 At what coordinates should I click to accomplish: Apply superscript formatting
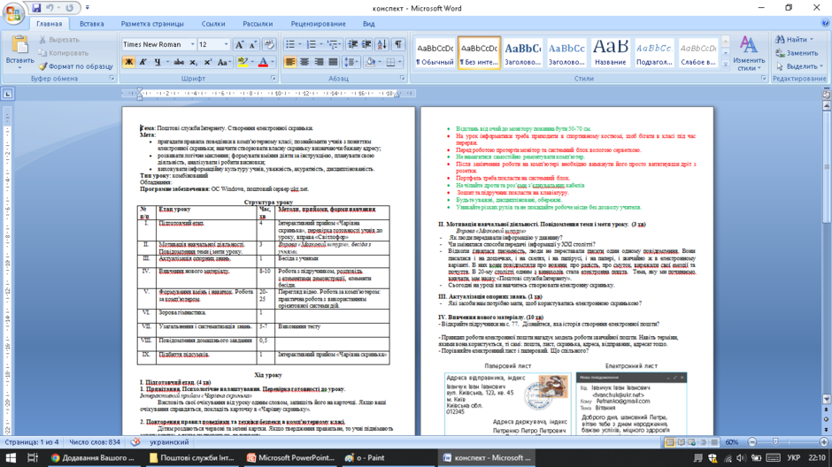207,63
